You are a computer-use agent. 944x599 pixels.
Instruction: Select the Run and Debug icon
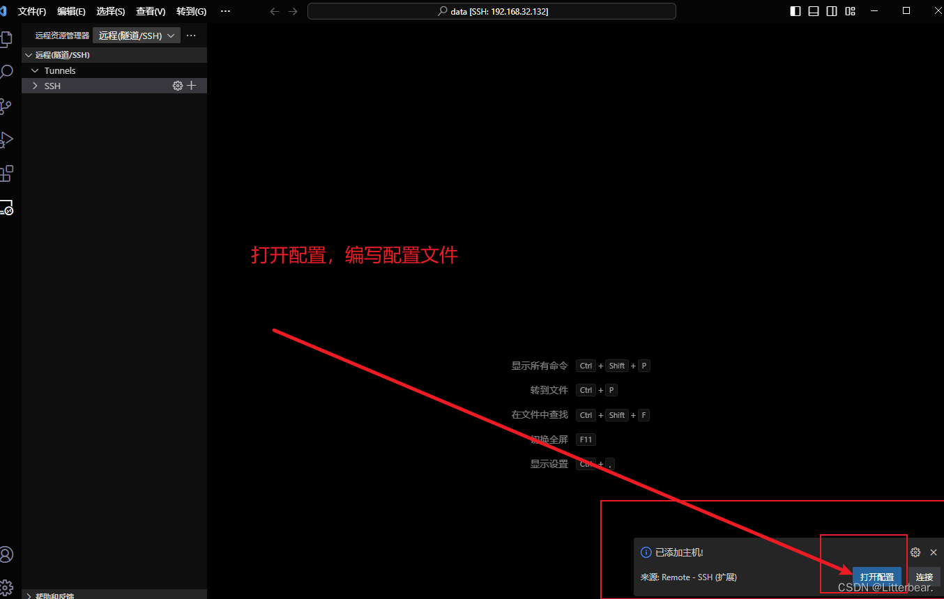tap(7, 139)
